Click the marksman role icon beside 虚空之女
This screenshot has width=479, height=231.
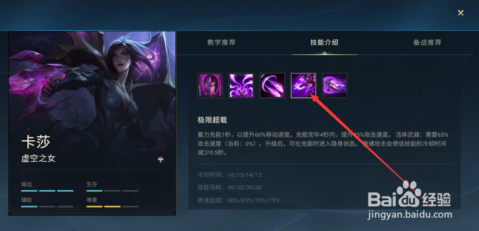[160, 159]
